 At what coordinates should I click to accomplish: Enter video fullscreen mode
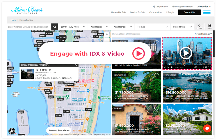(209, 67)
